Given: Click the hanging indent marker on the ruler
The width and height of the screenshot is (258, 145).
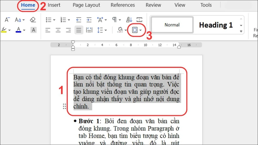Looking at the screenshot, I should [x=73, y=47].
